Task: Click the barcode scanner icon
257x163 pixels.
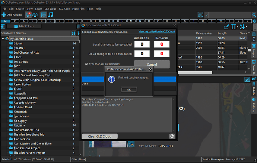Action: [200, 15]
